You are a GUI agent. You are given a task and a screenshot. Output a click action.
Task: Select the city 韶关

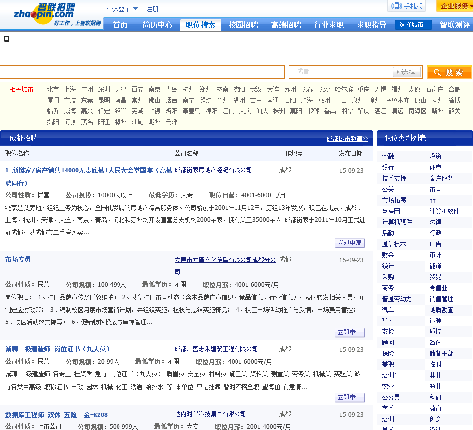pos(454,111)
